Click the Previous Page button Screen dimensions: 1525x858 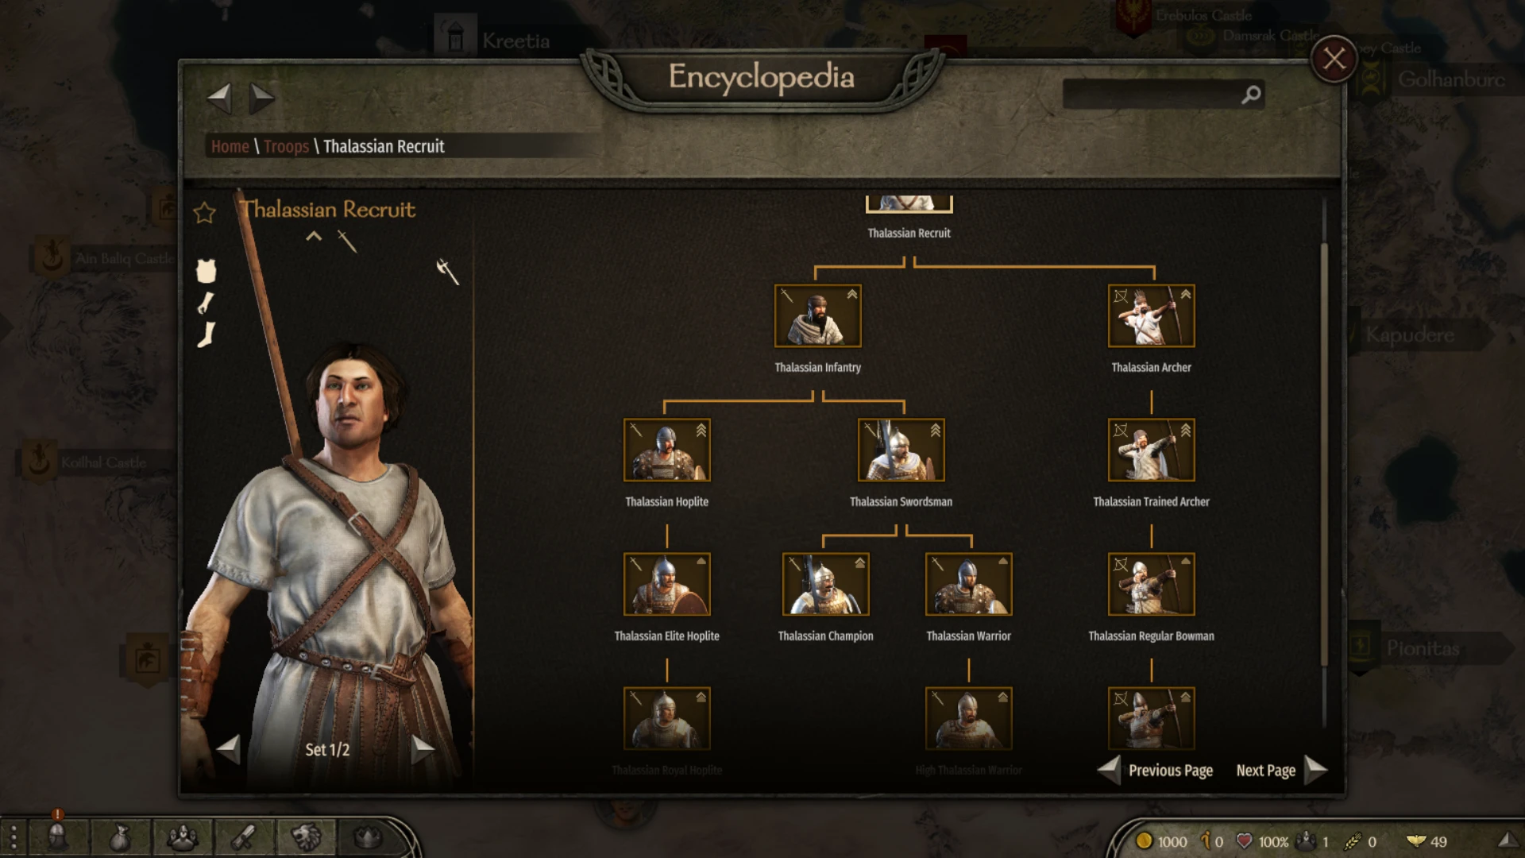[1156, 770]
